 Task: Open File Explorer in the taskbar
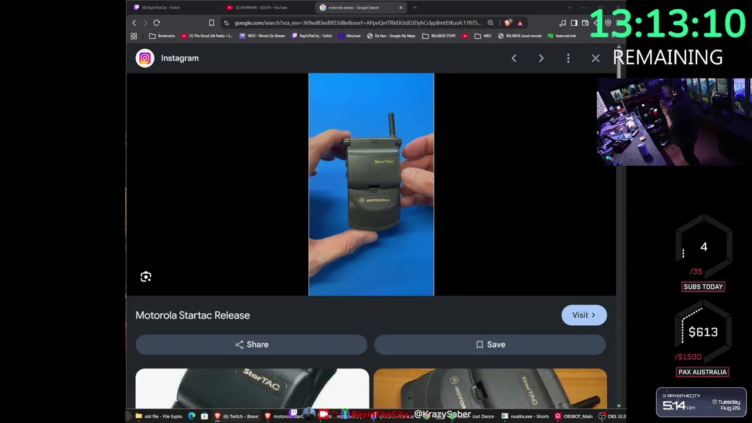[x=159, y=417]
